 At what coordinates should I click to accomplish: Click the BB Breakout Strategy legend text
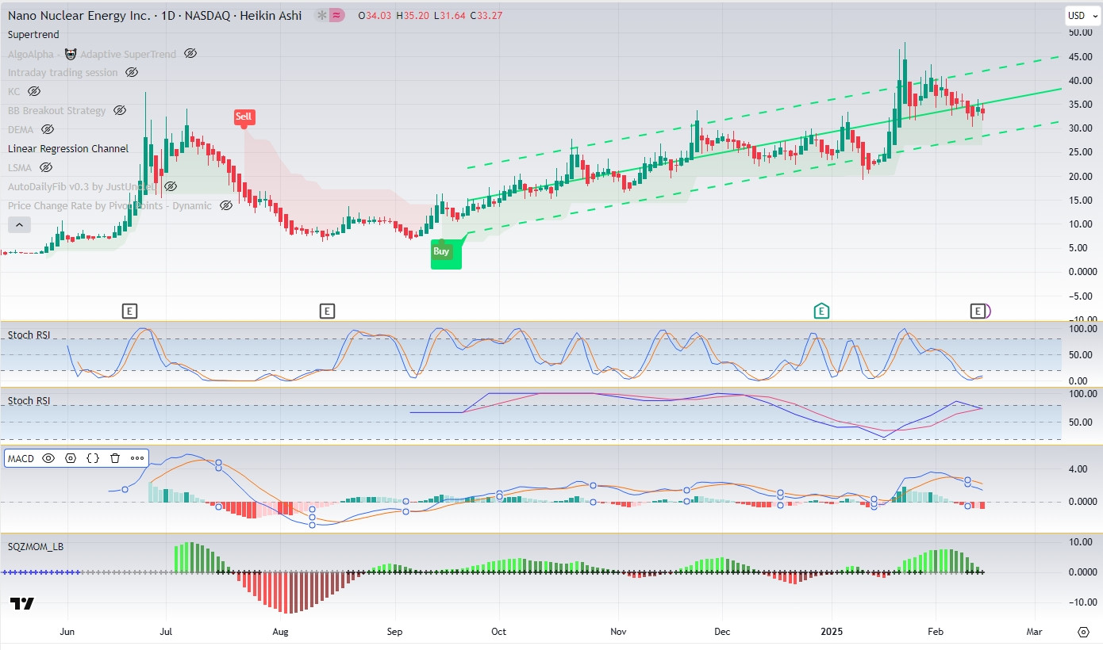[x=57, y=111]
